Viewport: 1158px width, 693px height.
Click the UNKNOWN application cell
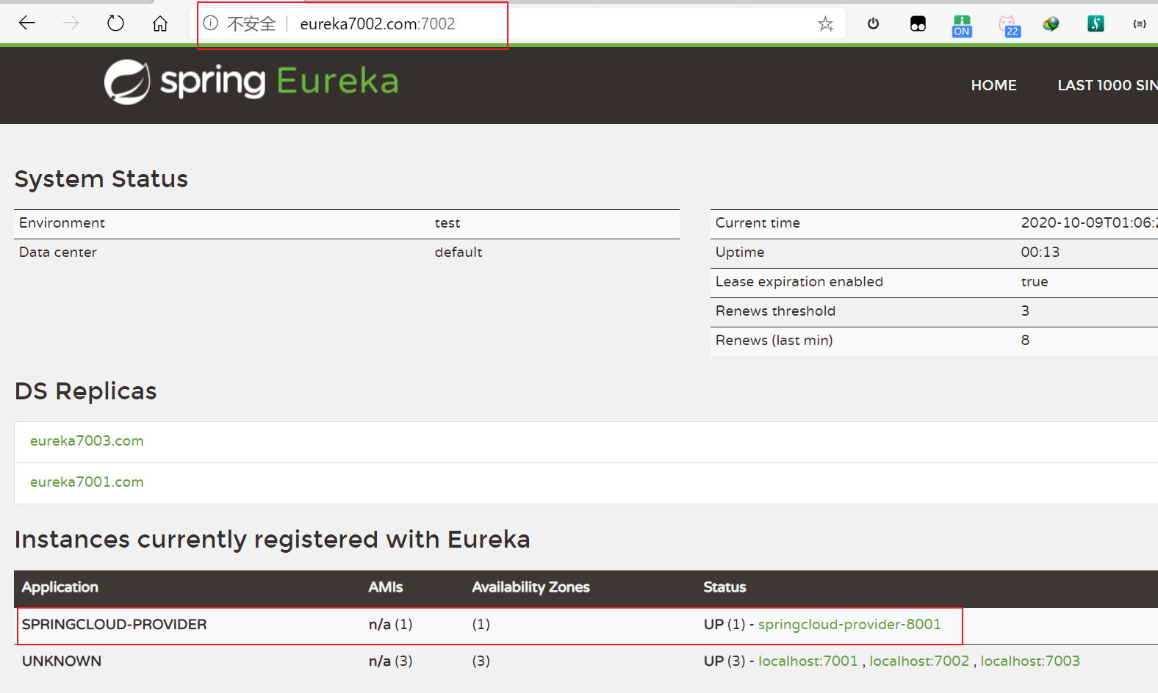(x=62, y=661)
